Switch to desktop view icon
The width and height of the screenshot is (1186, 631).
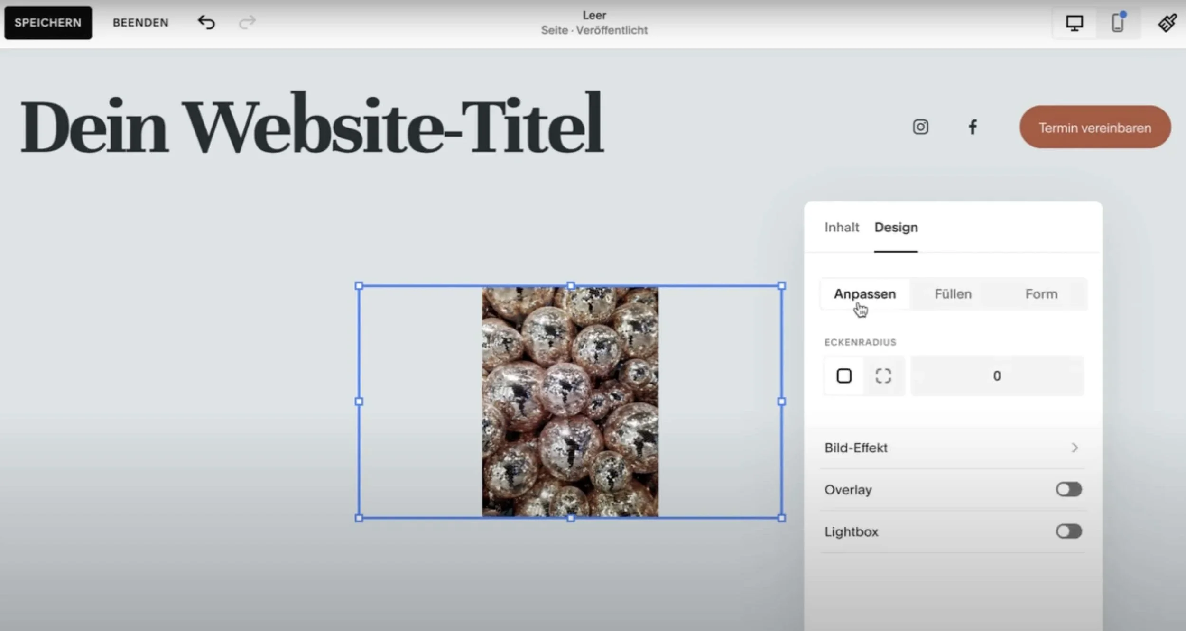click(x=1074, y=23)
